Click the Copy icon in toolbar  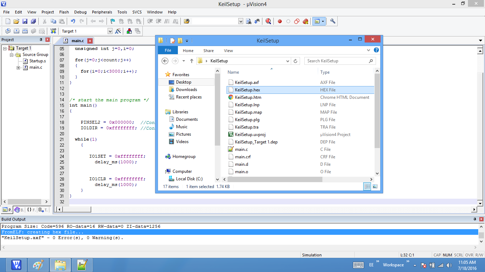(53, 21)
